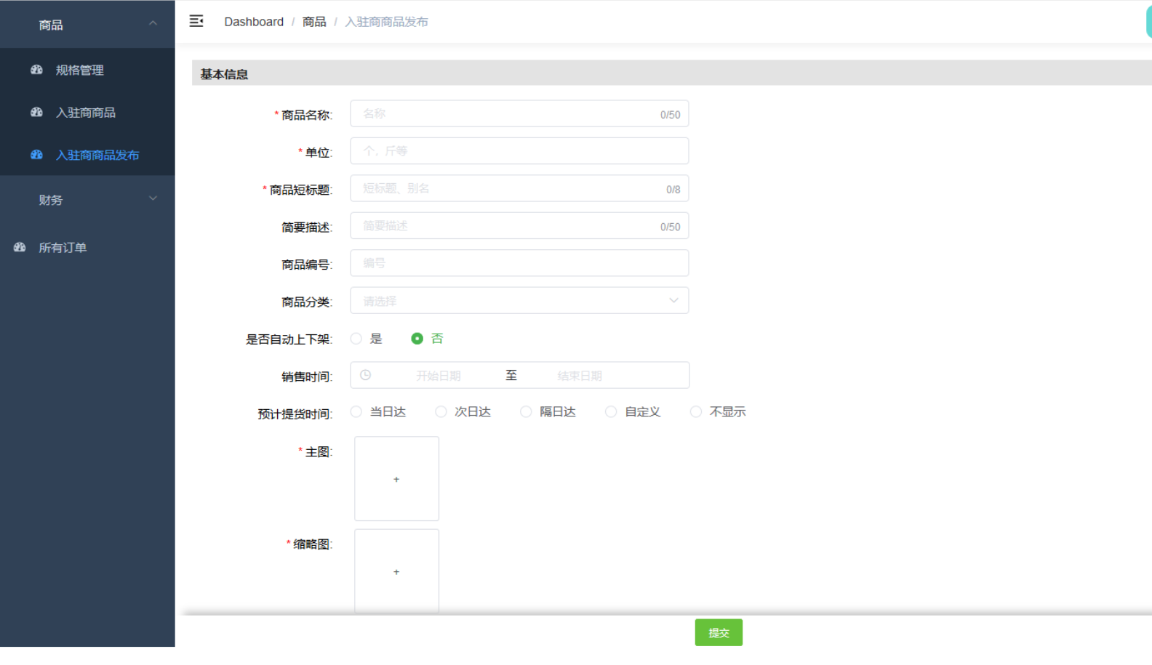
Task: Open 入驻商商品发布 menu item
Action: point(87,155)
